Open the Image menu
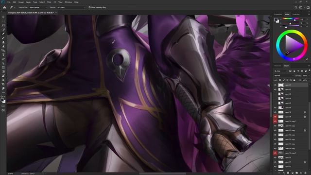Screen dimensions: 311x175 [x=21, y=2]
